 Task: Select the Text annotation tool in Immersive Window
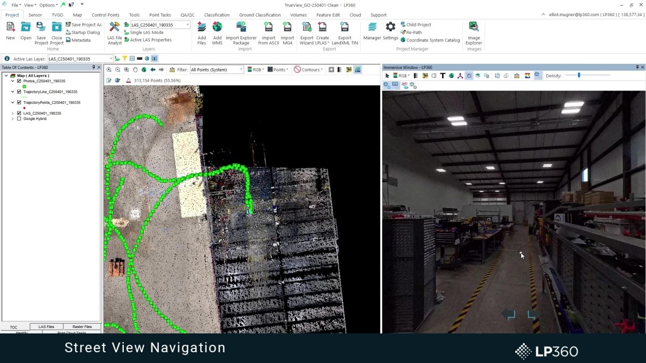(x=441, y=75)
